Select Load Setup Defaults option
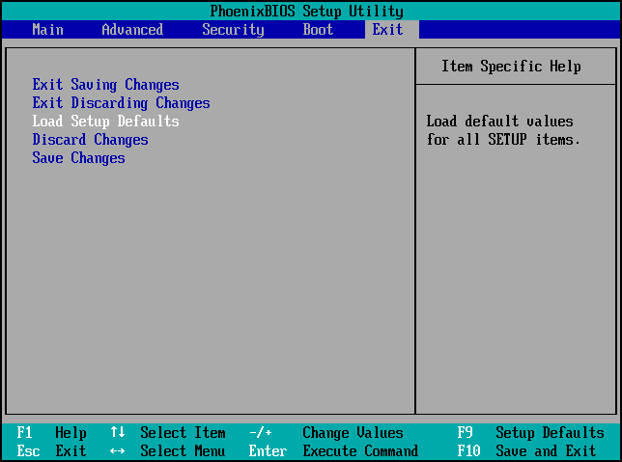Image resolution: width=622 pixels, height=462 pixels. click(x=105, y=122)
